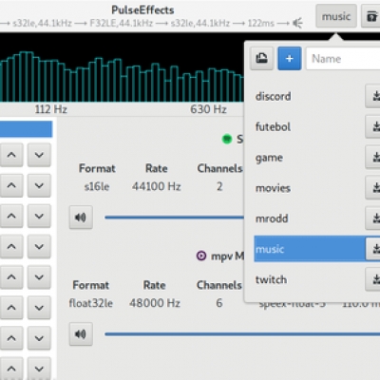
Task: Click the blue plus add preset button
Action: [x=290, y=59]
